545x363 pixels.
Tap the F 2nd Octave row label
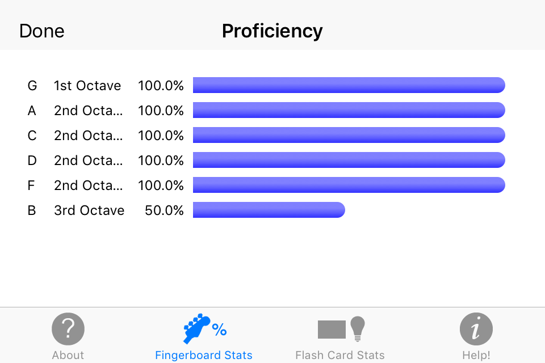pos(88,185)
